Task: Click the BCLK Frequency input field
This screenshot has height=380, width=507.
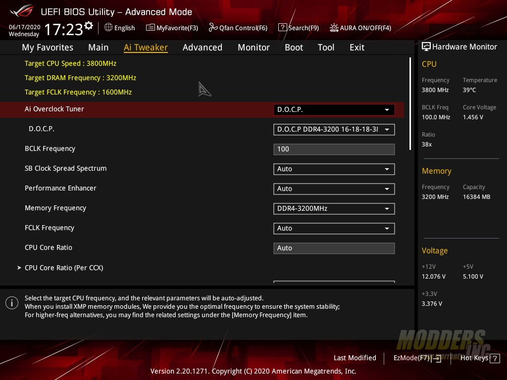Action: click(x=334, y=149)
